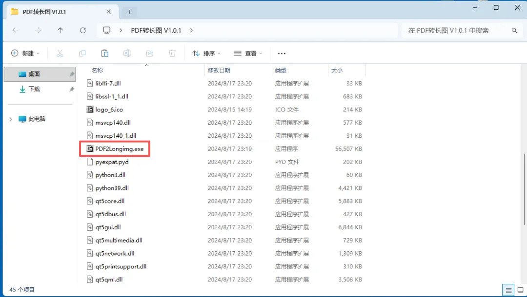Sort by the 大小 column header
The width and height of the screenshot is (527, 297).
(337, 70)
